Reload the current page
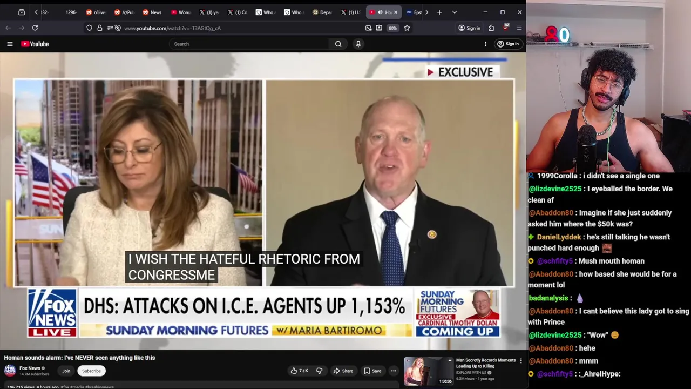Screen dimensions: 691x389 click(x=35, y=28)
